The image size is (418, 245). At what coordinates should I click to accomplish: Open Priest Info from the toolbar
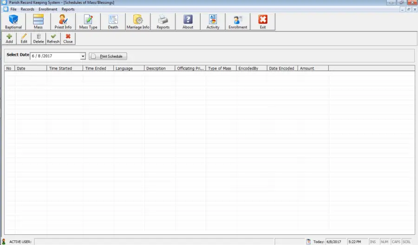click(63, 21)
